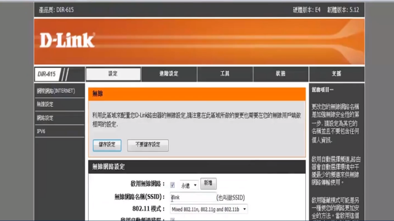This screenshot has height=221, width=394.
Task: Click the D-Link logo in the banner
Action: (x=67, y=40)
